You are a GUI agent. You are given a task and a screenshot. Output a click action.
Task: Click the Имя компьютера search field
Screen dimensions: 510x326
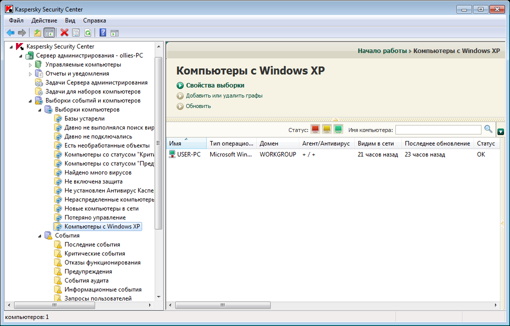pyautogui.click(x=438, y=129)
